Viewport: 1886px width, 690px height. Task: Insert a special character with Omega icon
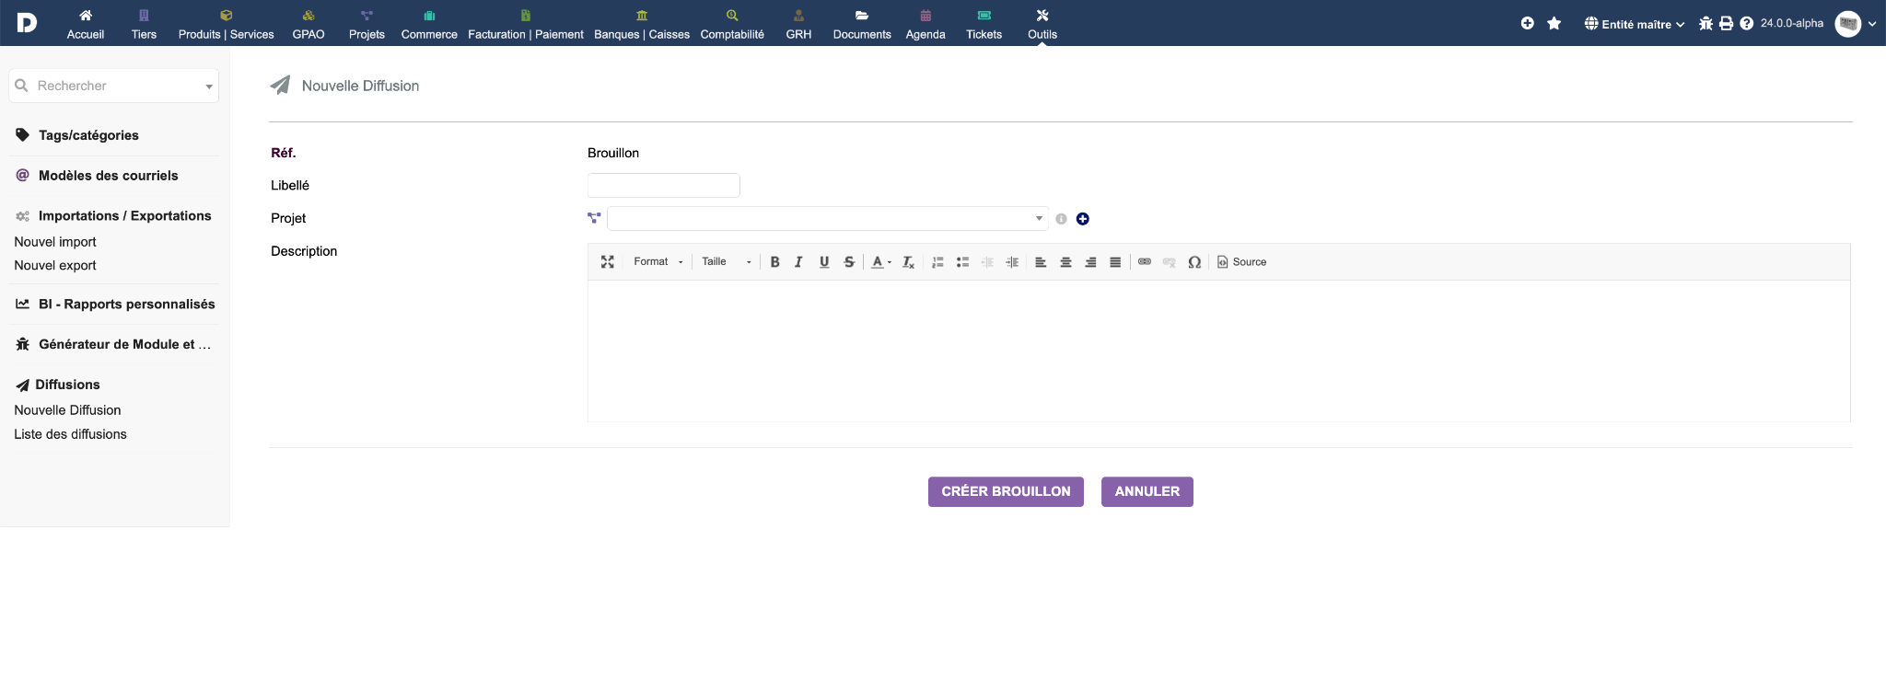pyautogui.click(x=1194, y=262)
